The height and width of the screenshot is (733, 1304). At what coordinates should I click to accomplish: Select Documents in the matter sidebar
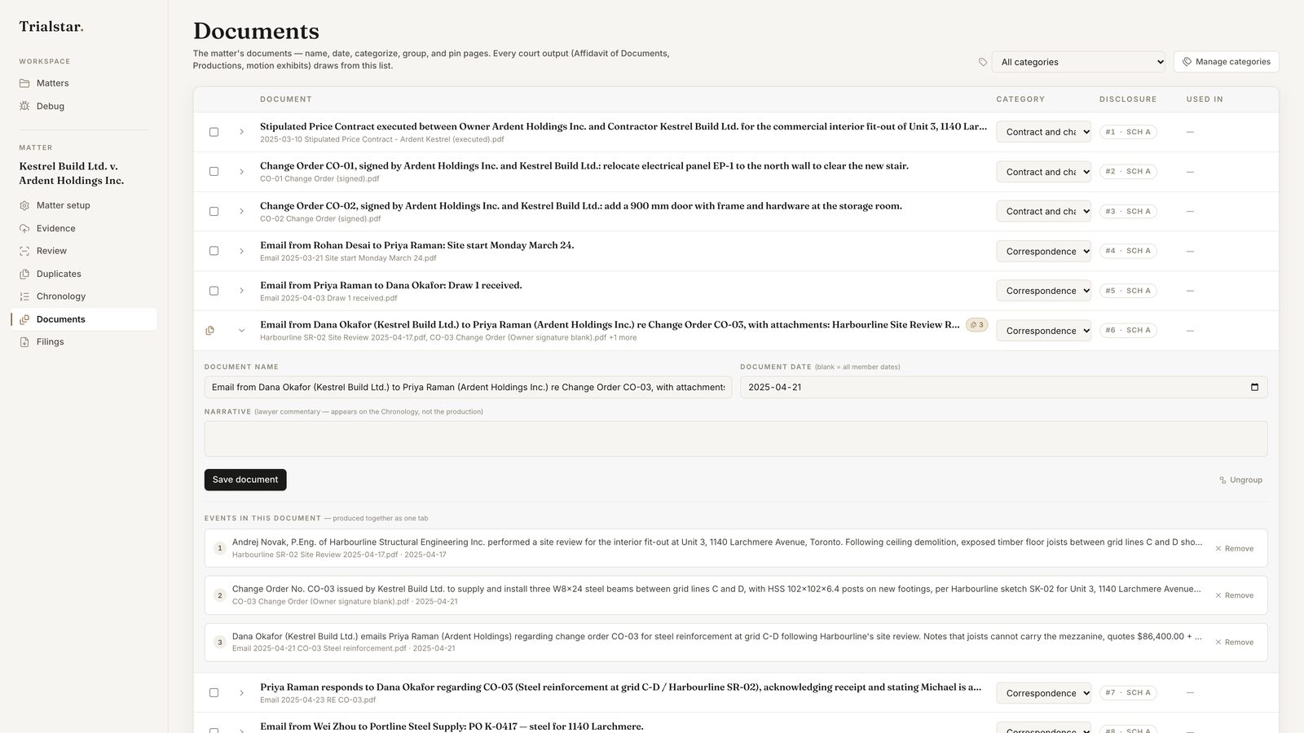click(83, 319)
